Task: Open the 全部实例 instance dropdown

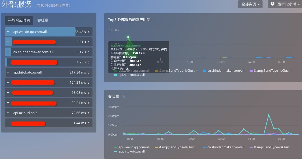Action: (x=250, y=4)
